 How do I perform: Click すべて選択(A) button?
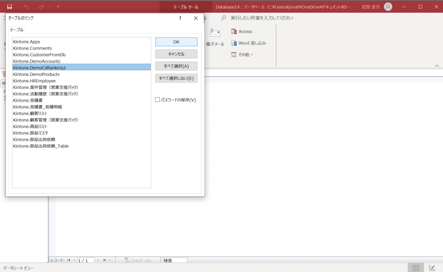(x=176, y=66)
